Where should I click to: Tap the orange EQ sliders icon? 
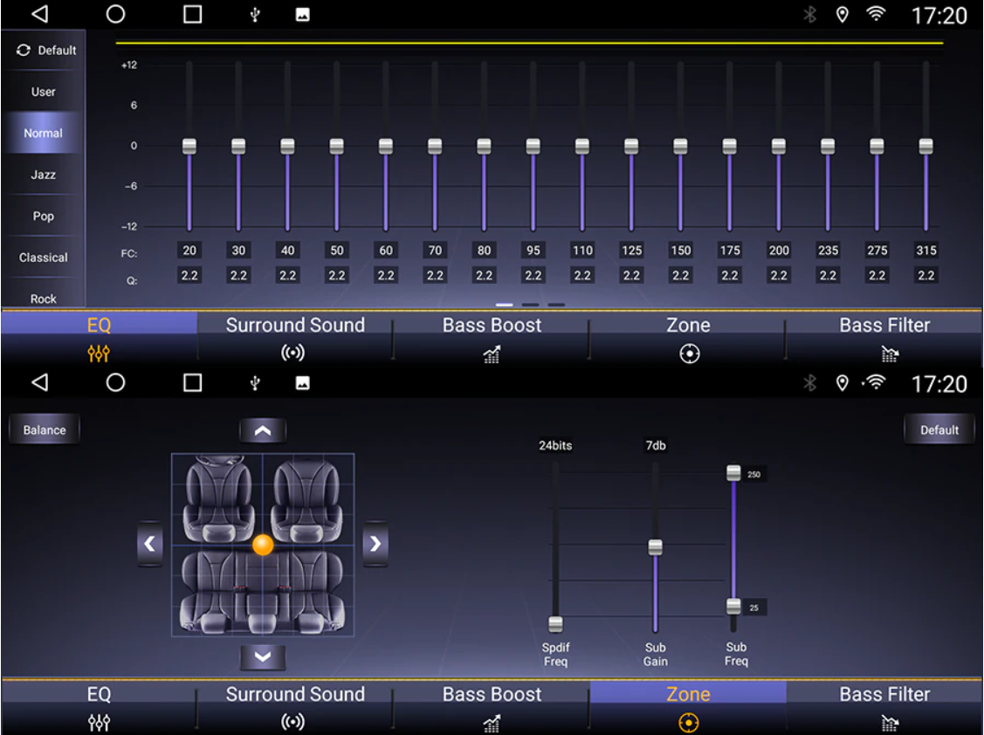tap(99, 354)
